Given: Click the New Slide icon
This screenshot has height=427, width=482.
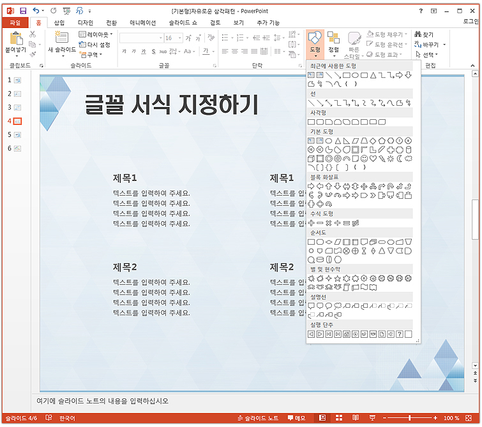Looking at the screenshot, I should pos(61,37).
